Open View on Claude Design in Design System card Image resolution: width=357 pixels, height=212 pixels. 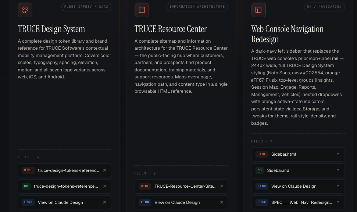click(64, 202)
